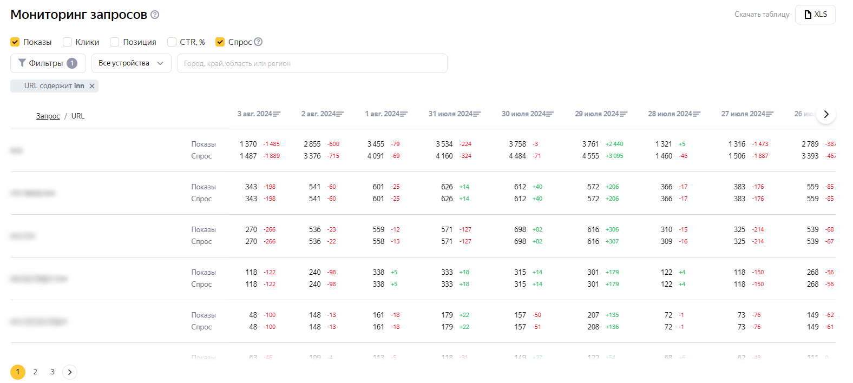Open the Все устройства dropdown
Screen dimensions: 853x383
[131, 63]
